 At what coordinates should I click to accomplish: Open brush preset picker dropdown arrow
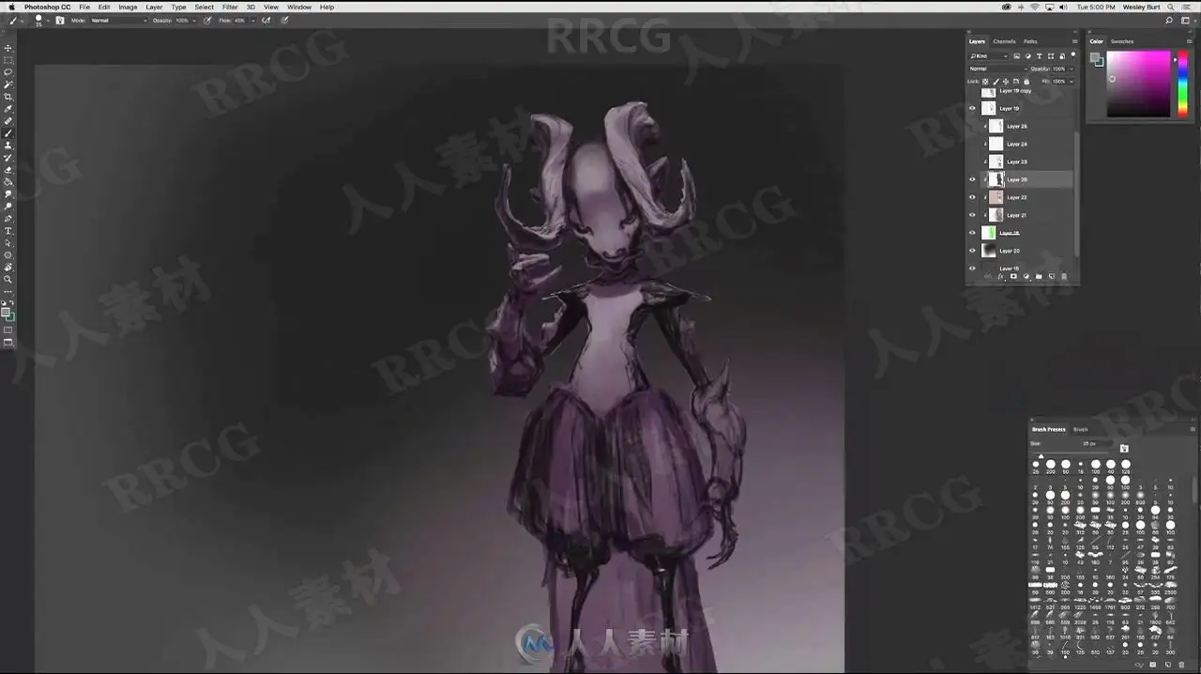pos(48,20)
